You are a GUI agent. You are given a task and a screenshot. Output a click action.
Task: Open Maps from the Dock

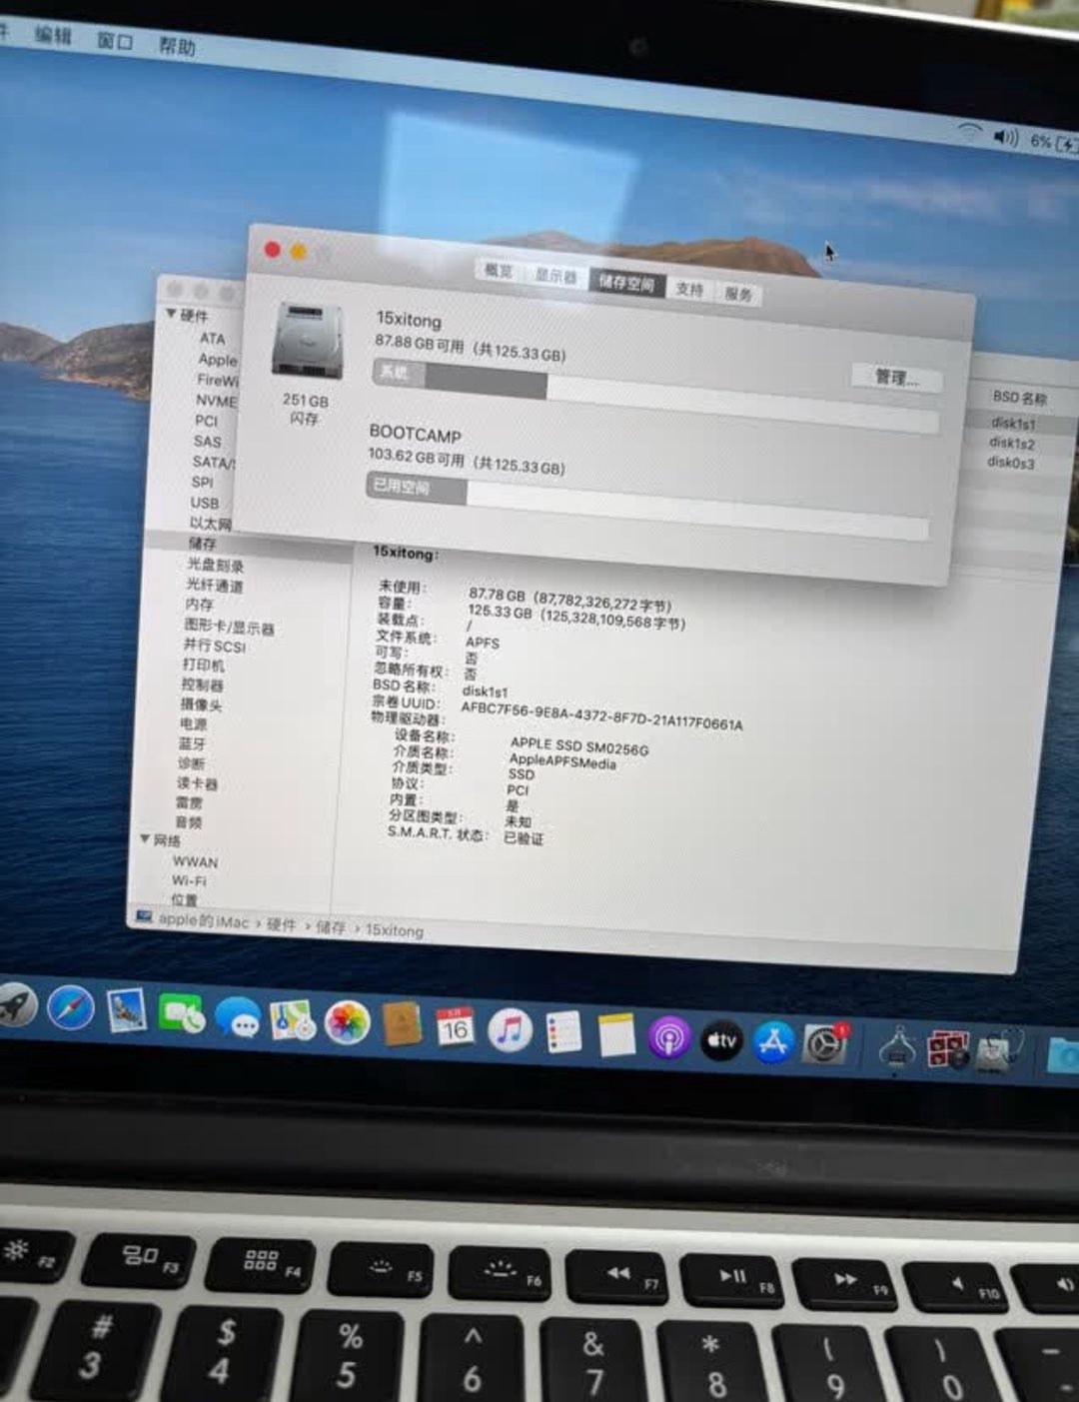pos(293,1021)
